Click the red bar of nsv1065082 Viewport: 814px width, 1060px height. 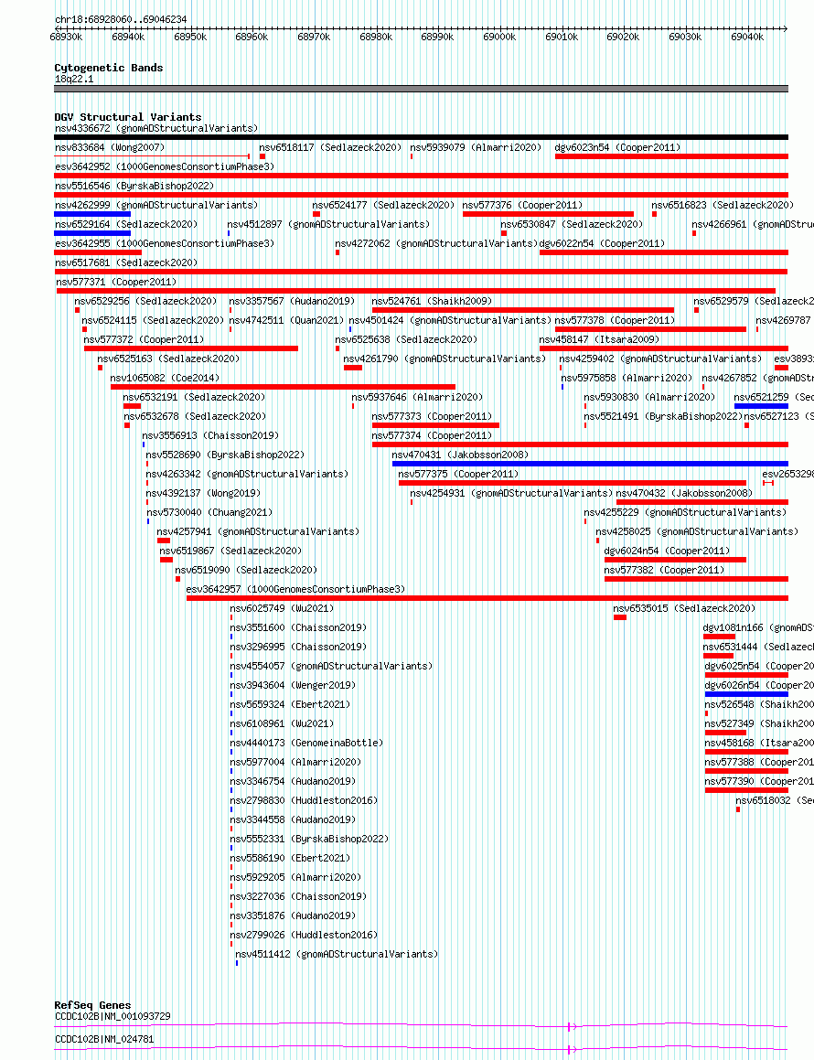coord(283,387)
